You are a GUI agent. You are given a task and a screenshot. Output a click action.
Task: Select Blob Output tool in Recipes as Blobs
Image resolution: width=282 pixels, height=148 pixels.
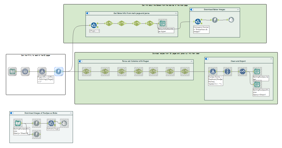64,123
